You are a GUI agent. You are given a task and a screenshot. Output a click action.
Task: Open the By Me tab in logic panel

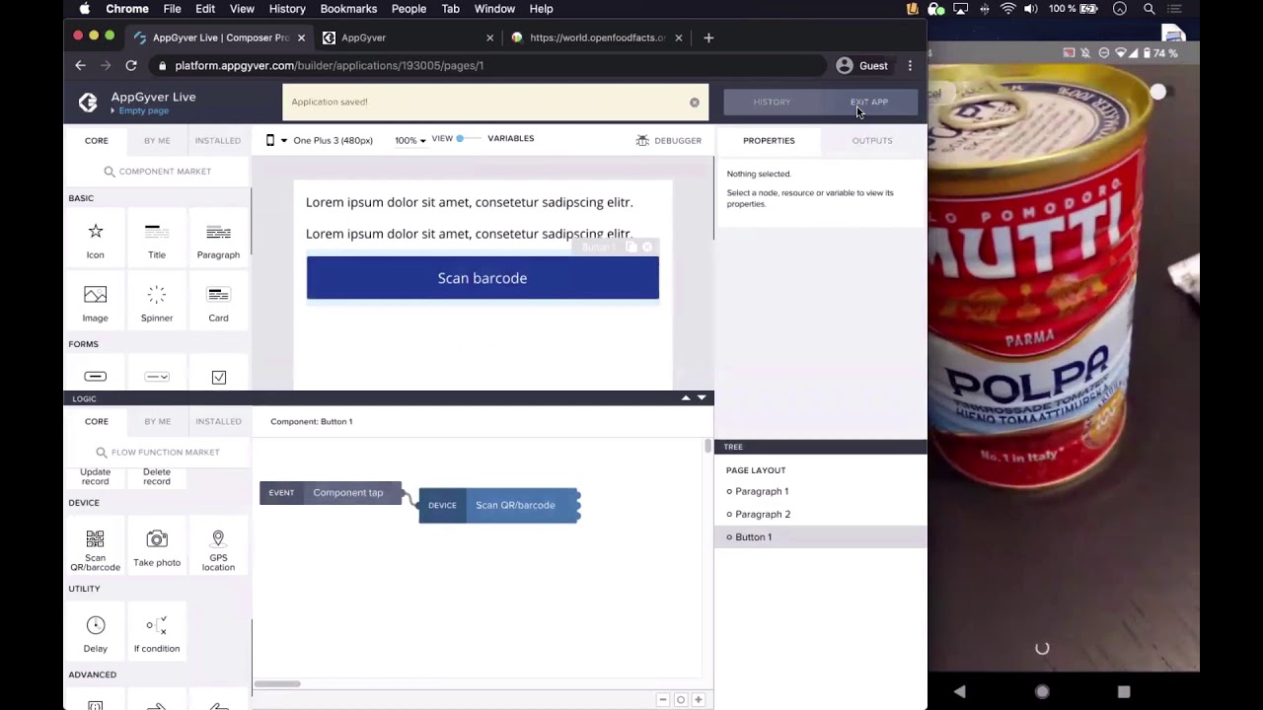click(157, 421)
